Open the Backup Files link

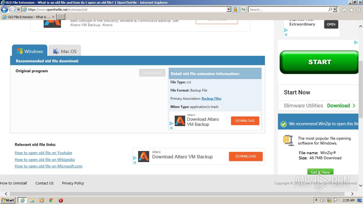[x=211, y=99]
